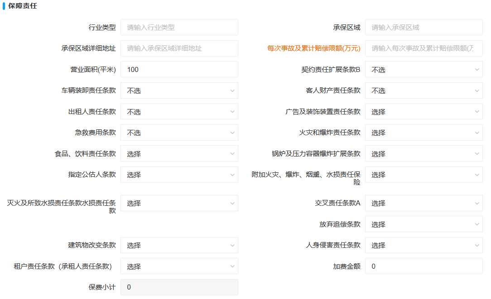Image resolution: width=491 pixels, height=299 pixels.
Task: Click the 营业面积(平米) label
Action: click(x=93, y=69)
